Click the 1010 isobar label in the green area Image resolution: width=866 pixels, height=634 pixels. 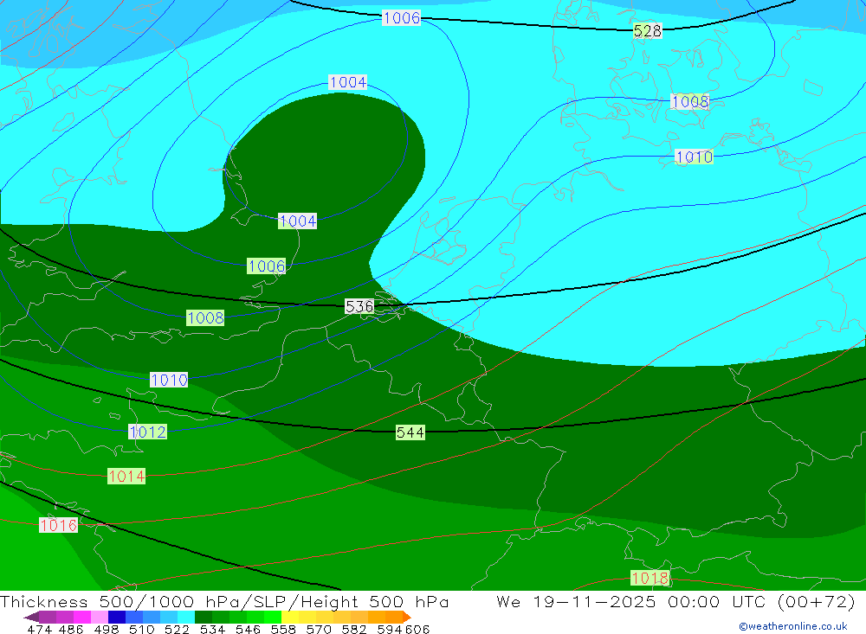tap(169, 380)
